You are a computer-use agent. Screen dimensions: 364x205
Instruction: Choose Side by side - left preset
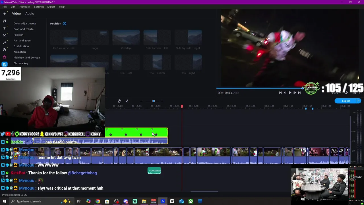tap(157, 40)
